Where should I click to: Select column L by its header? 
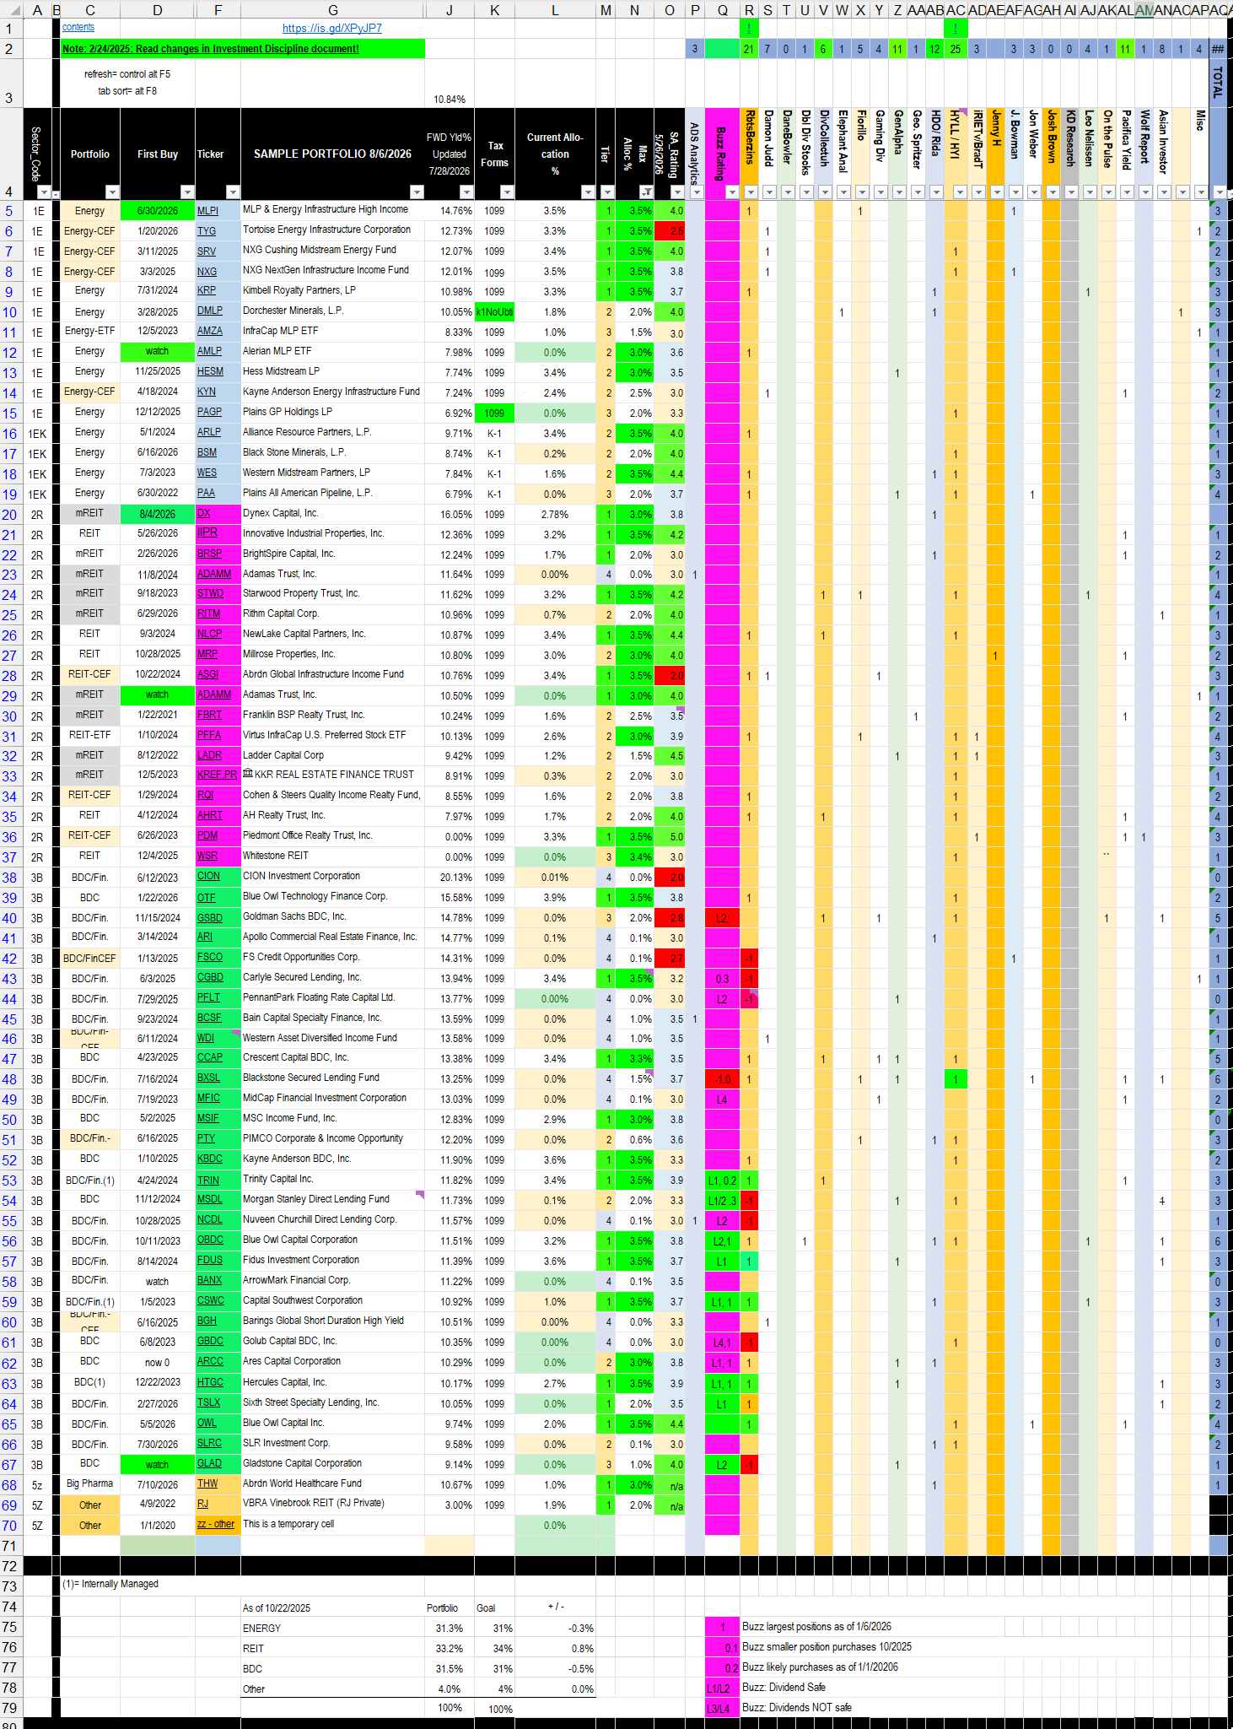pyautogui.click(x=555, y=10)
